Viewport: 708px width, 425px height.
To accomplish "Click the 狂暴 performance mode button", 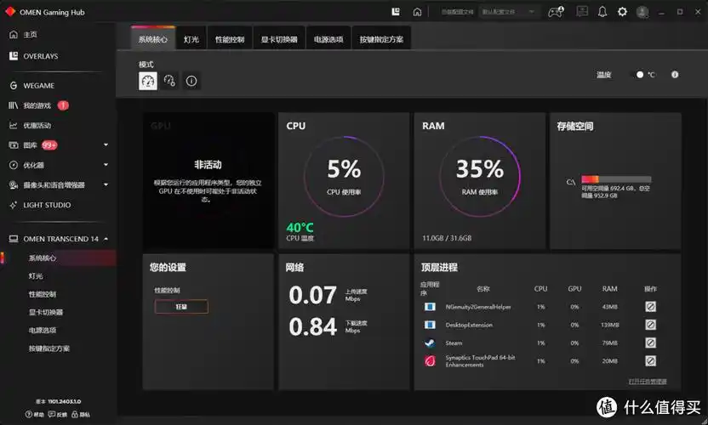I will 181,307.
